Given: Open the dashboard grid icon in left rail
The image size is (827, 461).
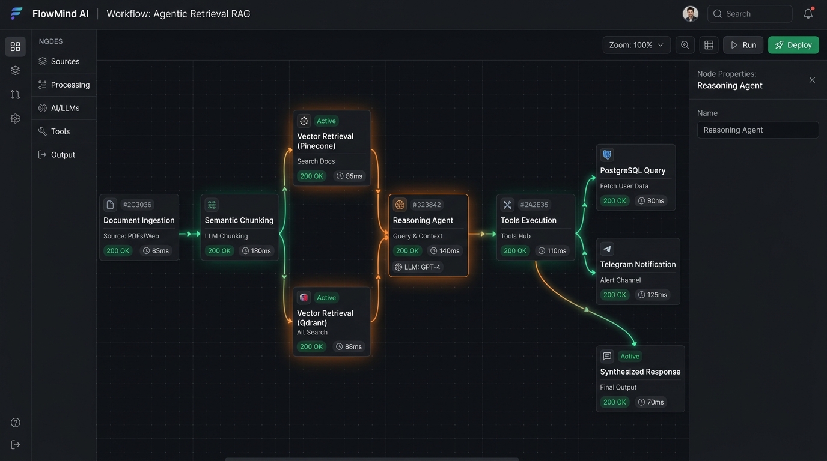Looking at the screenshot, I should click(x=16, y=47).
